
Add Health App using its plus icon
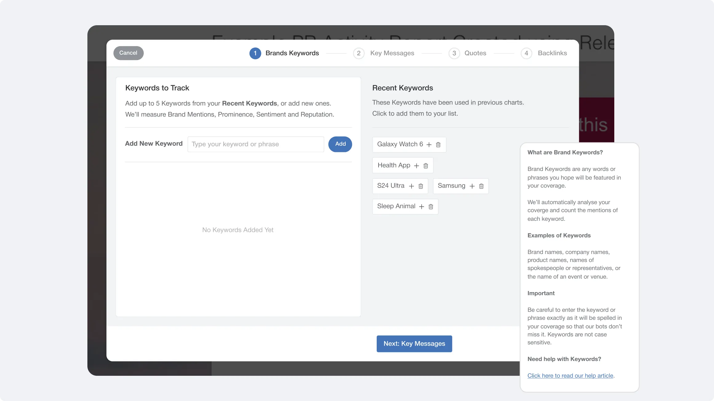pyautogui.click(x=417, y=165)
